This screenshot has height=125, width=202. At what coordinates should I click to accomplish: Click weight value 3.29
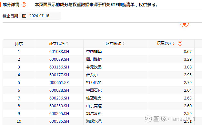[x=188, y=59]
